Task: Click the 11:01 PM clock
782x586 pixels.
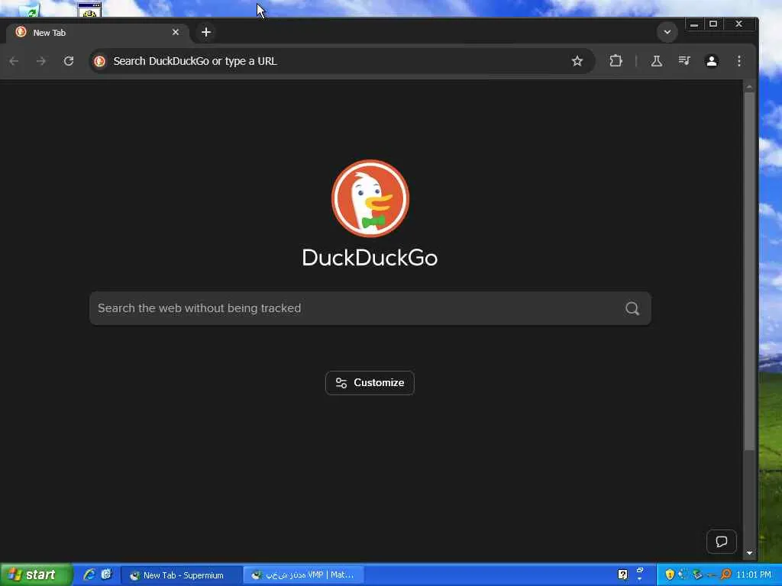Action: pyautogui.click(x=753, y=575)
